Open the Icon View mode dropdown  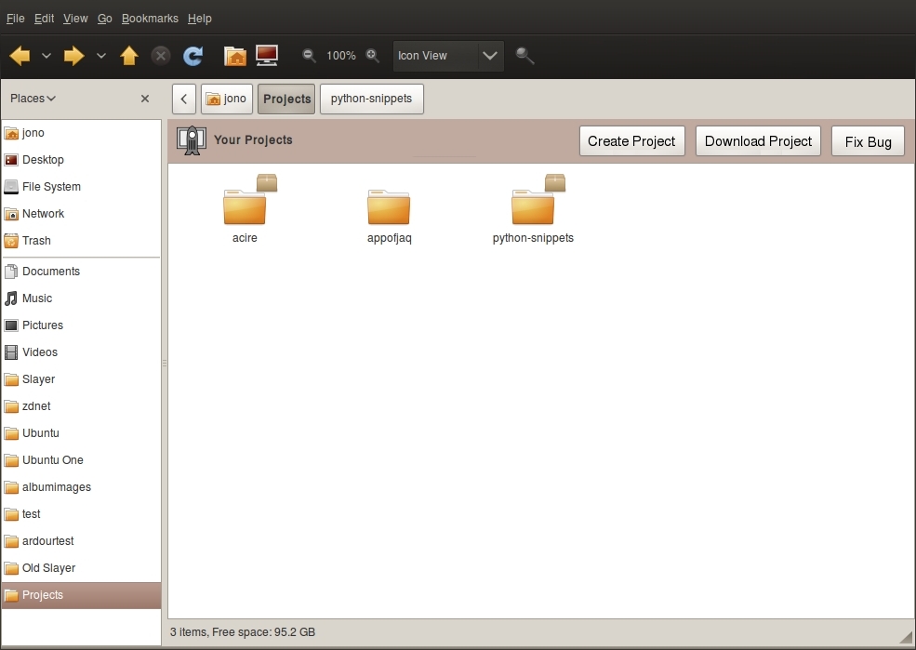pyautogui.click(x=448, y=56)
